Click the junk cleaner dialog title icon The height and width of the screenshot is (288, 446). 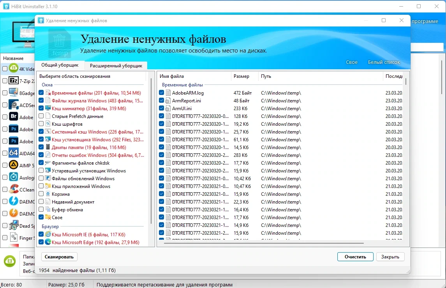(x=41, y=21)
